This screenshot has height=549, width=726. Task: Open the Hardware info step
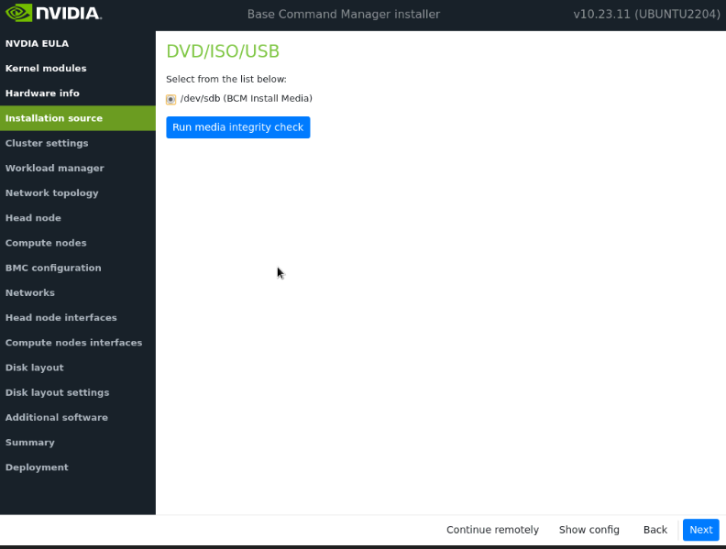point(42,93)
